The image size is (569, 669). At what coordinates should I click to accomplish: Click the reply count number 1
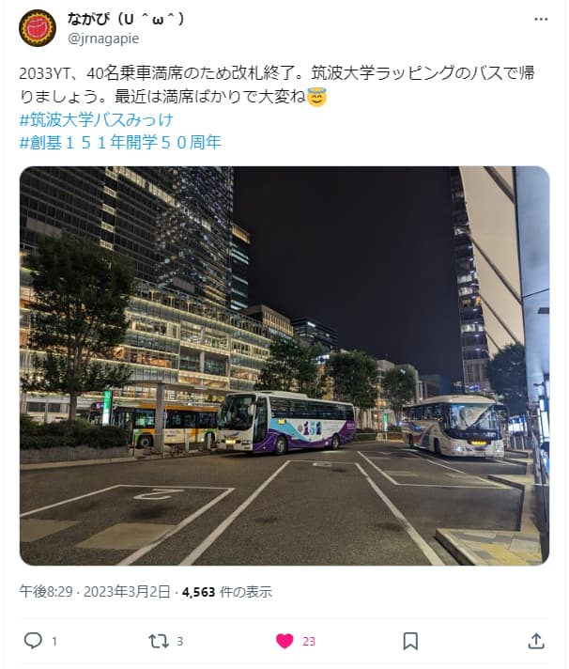click(54, 641)
